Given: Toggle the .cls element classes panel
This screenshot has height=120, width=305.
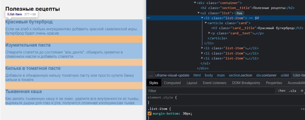Looking at the screenshot, I should (x=293, y=91).
